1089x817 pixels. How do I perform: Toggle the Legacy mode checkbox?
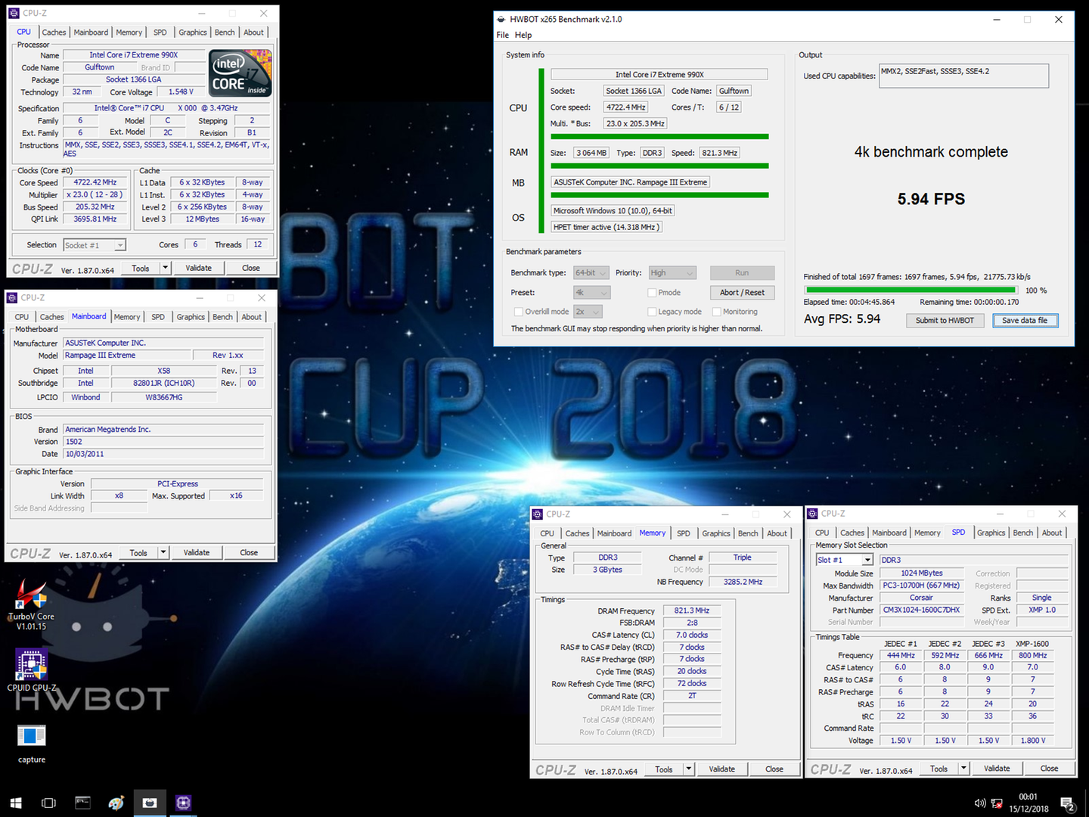click(x=652, y=312)
